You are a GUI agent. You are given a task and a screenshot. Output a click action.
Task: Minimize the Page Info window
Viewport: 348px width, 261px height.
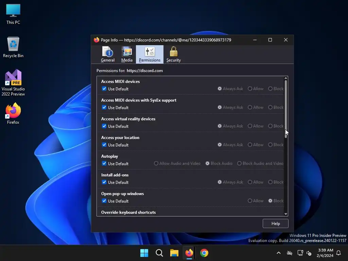click(x=255, y=40)
